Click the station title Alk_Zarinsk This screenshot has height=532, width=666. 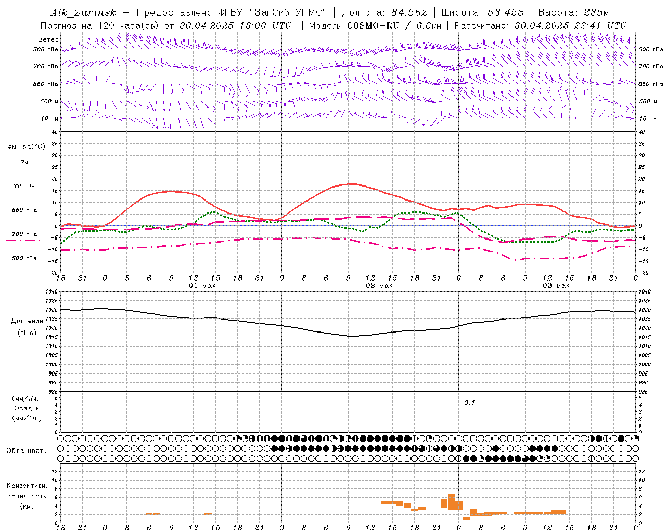pos(83,12)
